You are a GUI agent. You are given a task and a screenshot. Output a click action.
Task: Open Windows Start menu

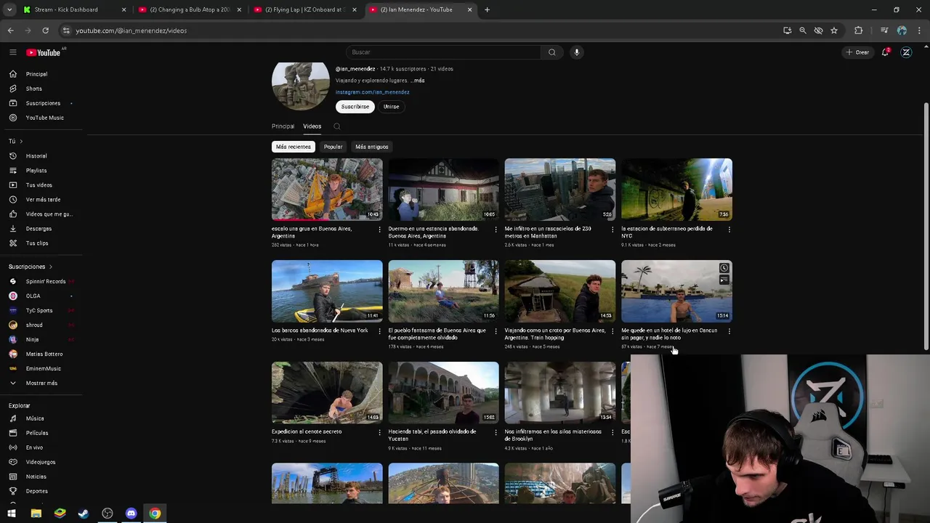click(12, 514)
